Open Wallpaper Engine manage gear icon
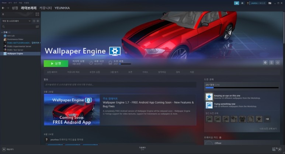This screenshot has height=154, width=285. pyautogui.click(x=265, y=62)
